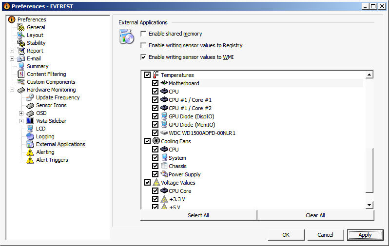Expand the Vista Sidebar node
Image resolution: width=389 pixels, height=246 pixels.
[x=21, y=121]
